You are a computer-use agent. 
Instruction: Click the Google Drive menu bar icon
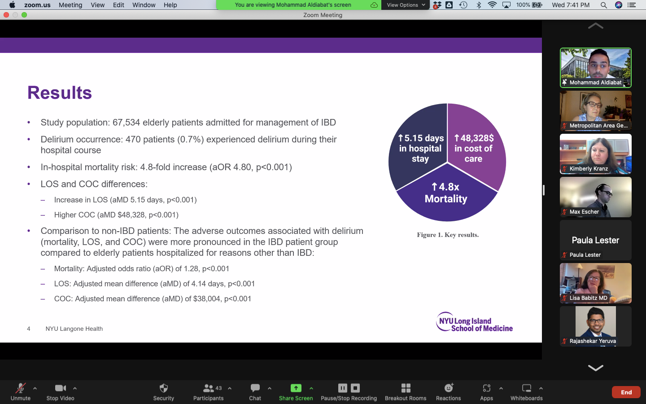(x=449, y=5)
